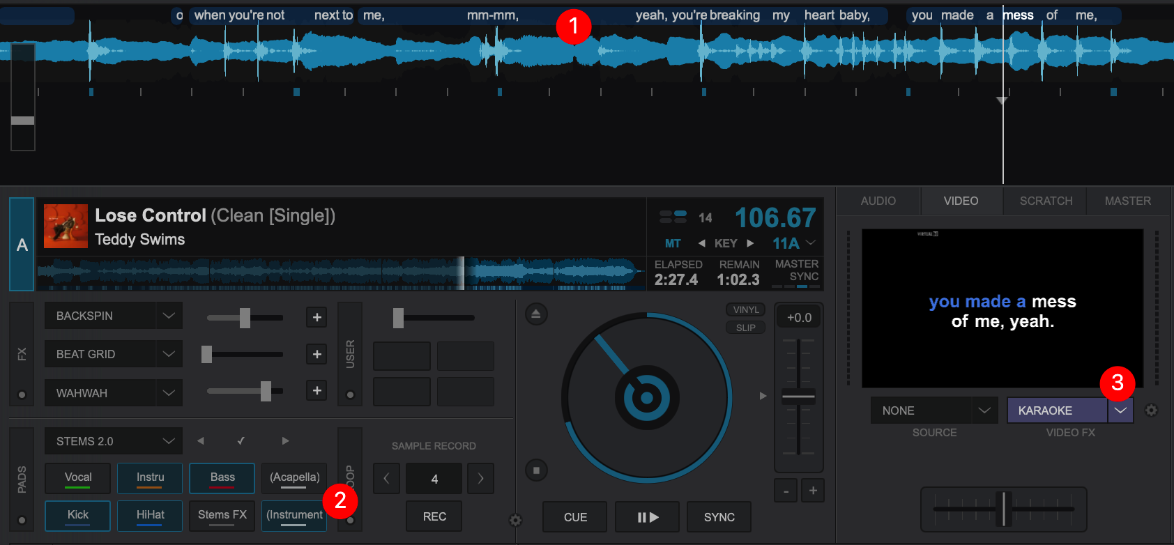Add an effect slot next to BACKSPIN
The image size is (1174, 545).
pos(317,317)
